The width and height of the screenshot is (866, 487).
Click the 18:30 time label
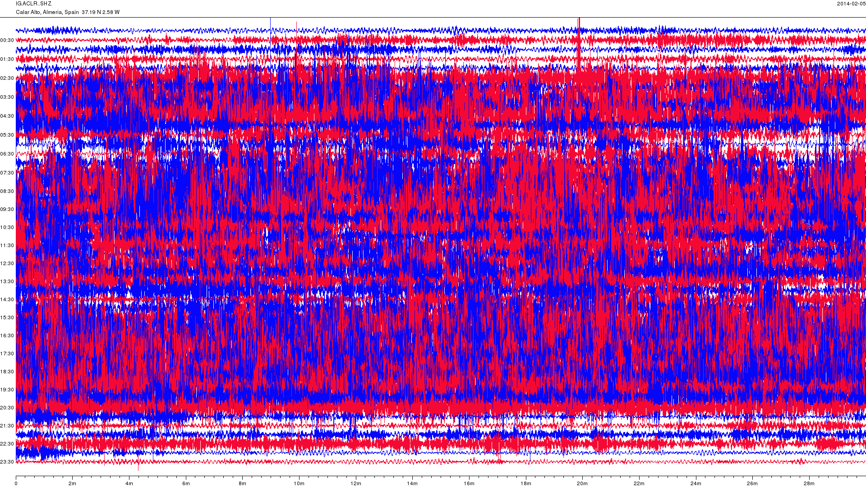7,372
